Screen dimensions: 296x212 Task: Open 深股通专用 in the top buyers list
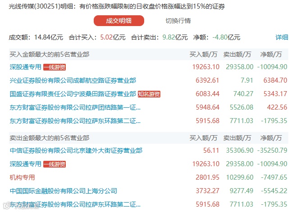pos(26,67)
